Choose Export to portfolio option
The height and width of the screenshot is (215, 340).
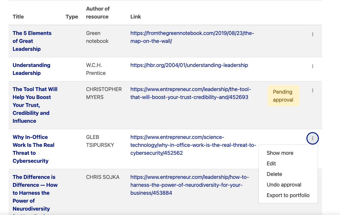pos(288,195)
